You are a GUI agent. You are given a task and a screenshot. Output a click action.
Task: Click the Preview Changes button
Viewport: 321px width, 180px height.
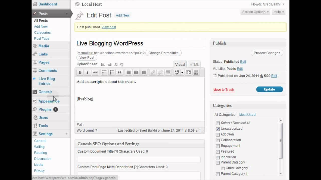(267, 53)
